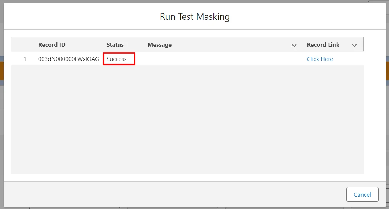389x209 pixels.
Task: Click blank footer space left of Cancel
Action: (x=175, y=194)
